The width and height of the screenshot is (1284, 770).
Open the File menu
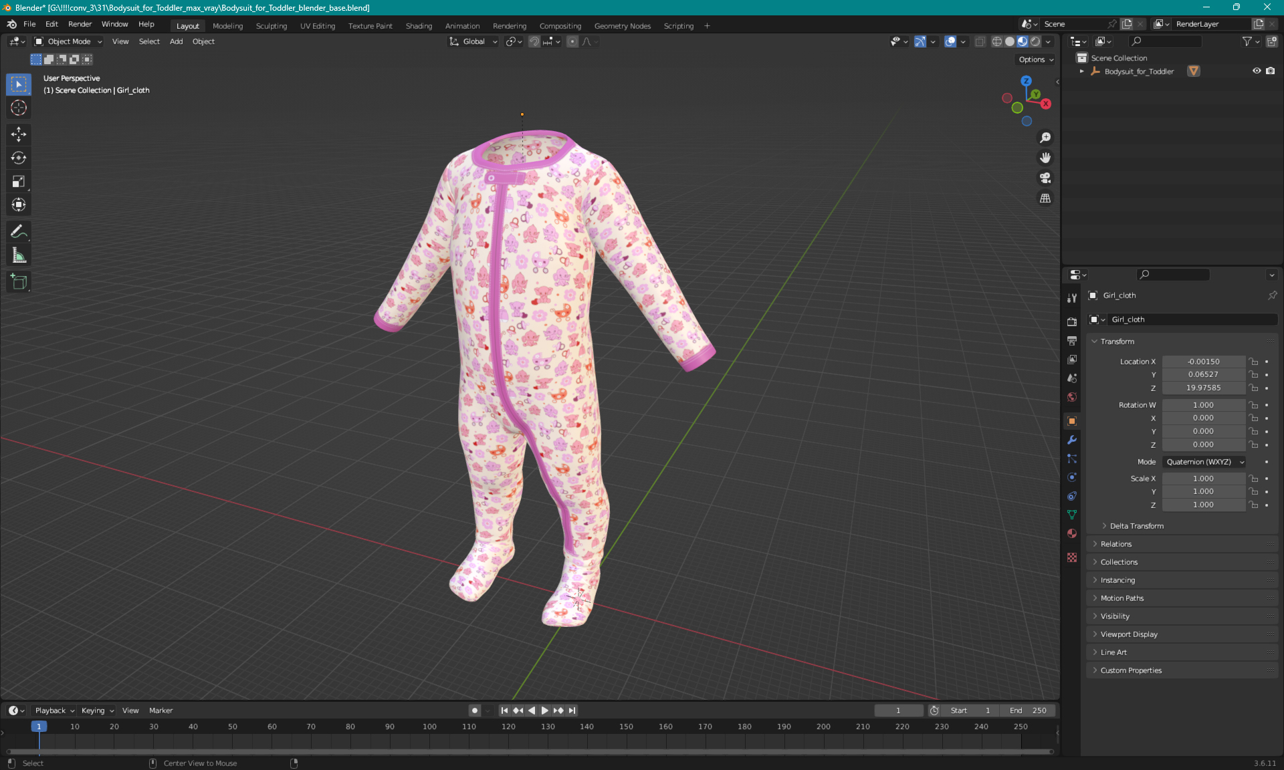click(x=29, y=24)
